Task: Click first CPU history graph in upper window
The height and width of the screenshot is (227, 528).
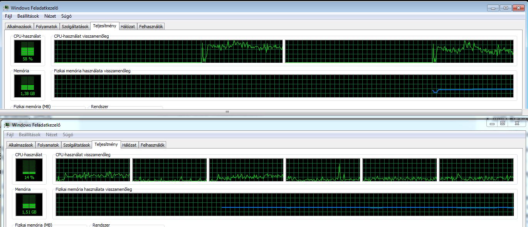Action: point(168,51)
